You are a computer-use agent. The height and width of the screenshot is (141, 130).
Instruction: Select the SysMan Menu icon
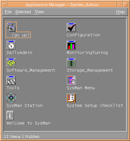point(71,80)
